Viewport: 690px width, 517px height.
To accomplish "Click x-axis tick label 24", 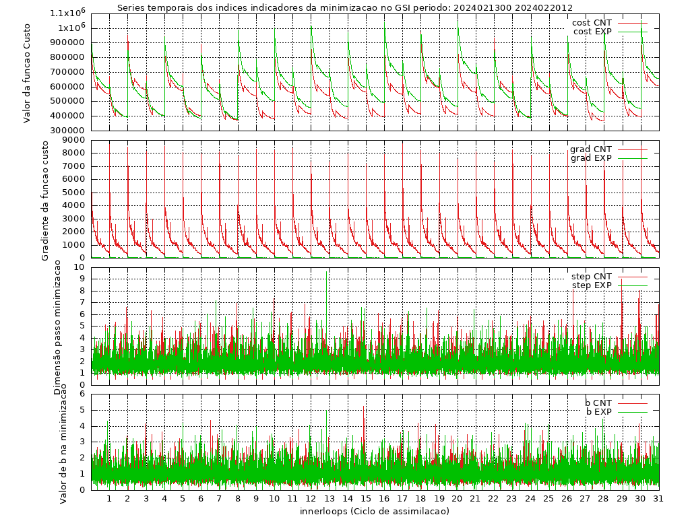I will coord(530,499).
